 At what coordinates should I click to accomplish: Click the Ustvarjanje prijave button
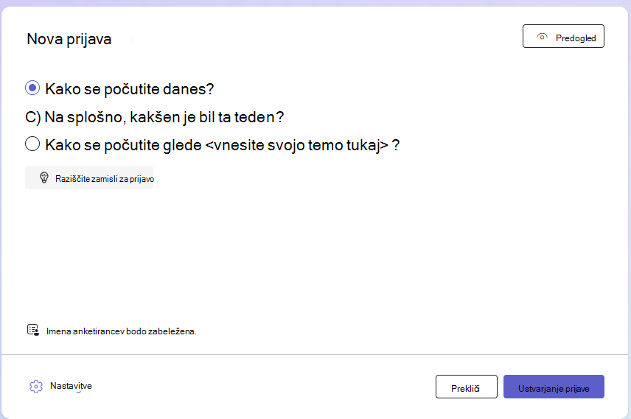554,387
